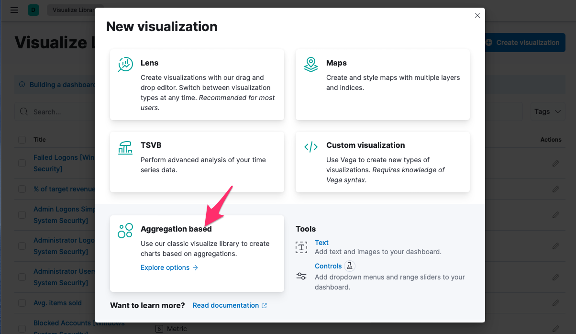Check the checkbox next to % of target revenue

22,189
